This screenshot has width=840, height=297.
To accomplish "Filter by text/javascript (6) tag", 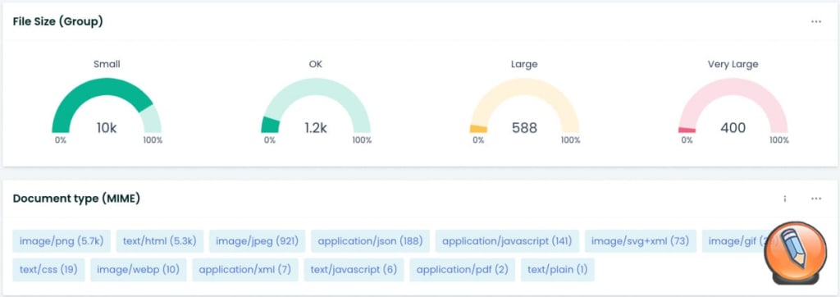I will [354, 270].
